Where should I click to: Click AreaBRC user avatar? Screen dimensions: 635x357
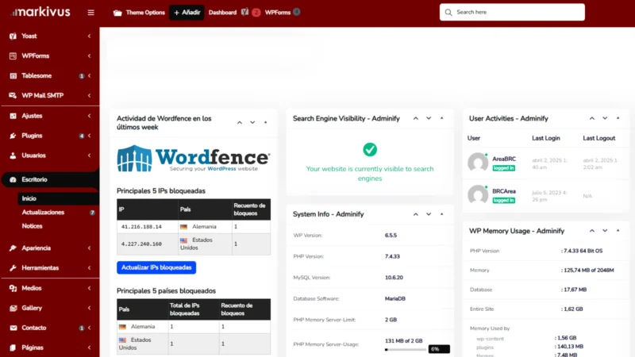478,163
